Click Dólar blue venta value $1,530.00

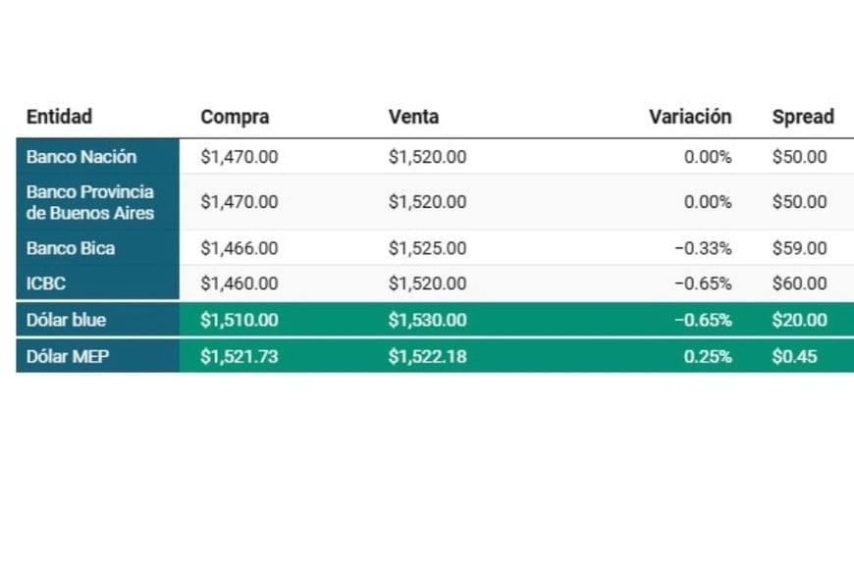[x=428, y=320]
